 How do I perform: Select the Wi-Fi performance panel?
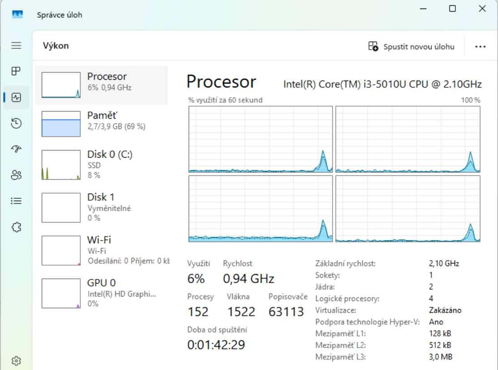point(104,249)
